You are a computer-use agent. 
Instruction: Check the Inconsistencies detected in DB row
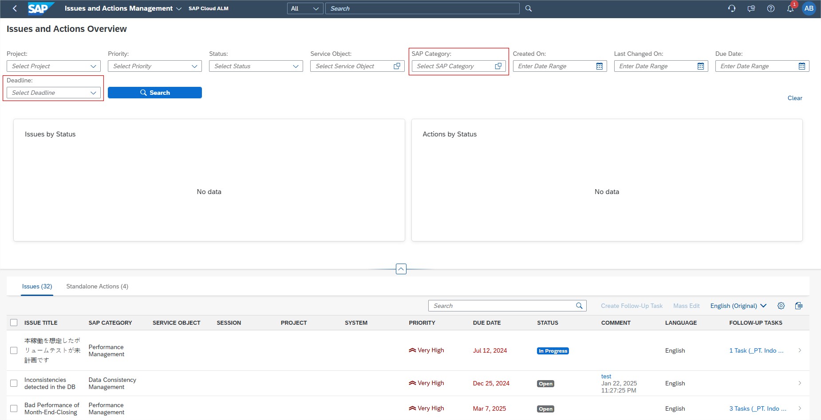tap(14, 383)
